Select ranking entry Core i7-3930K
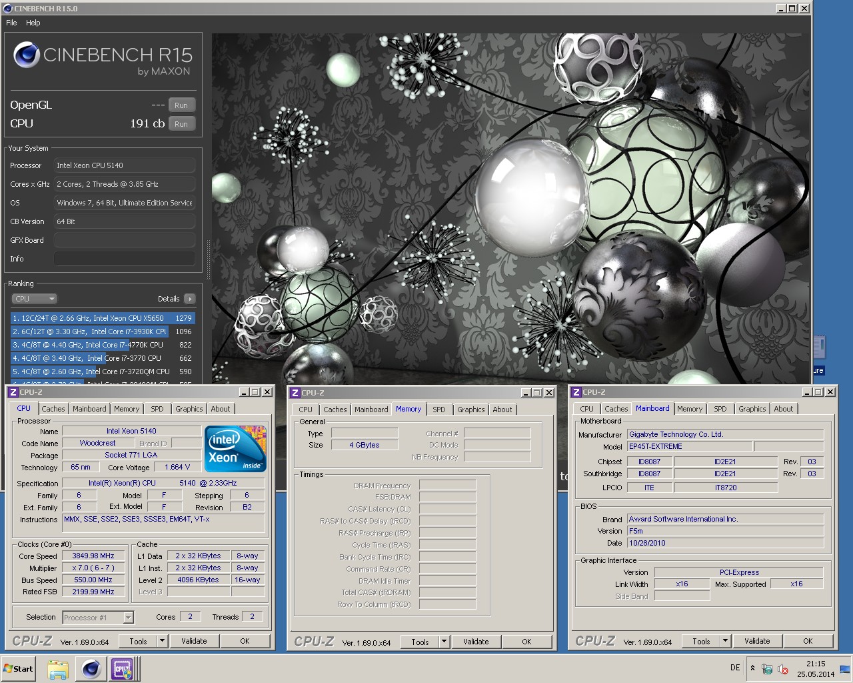Screen dimensions: 853x683 pos(103,331)
